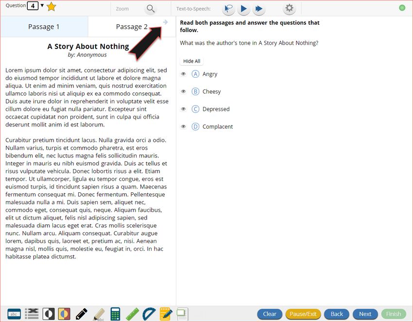This screenshot has height=322, width=413.
Task: Click the green status indicator
Action: pos(402,8)
